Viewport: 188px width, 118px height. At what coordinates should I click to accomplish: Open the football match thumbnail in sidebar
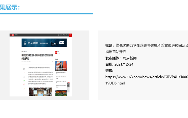click(x=61, y=93)
